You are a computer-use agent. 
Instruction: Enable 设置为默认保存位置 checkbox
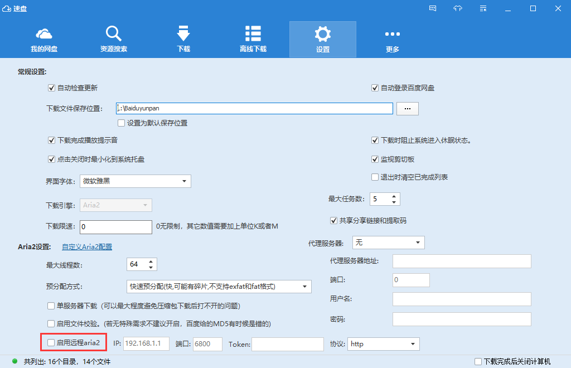(121, 123)
